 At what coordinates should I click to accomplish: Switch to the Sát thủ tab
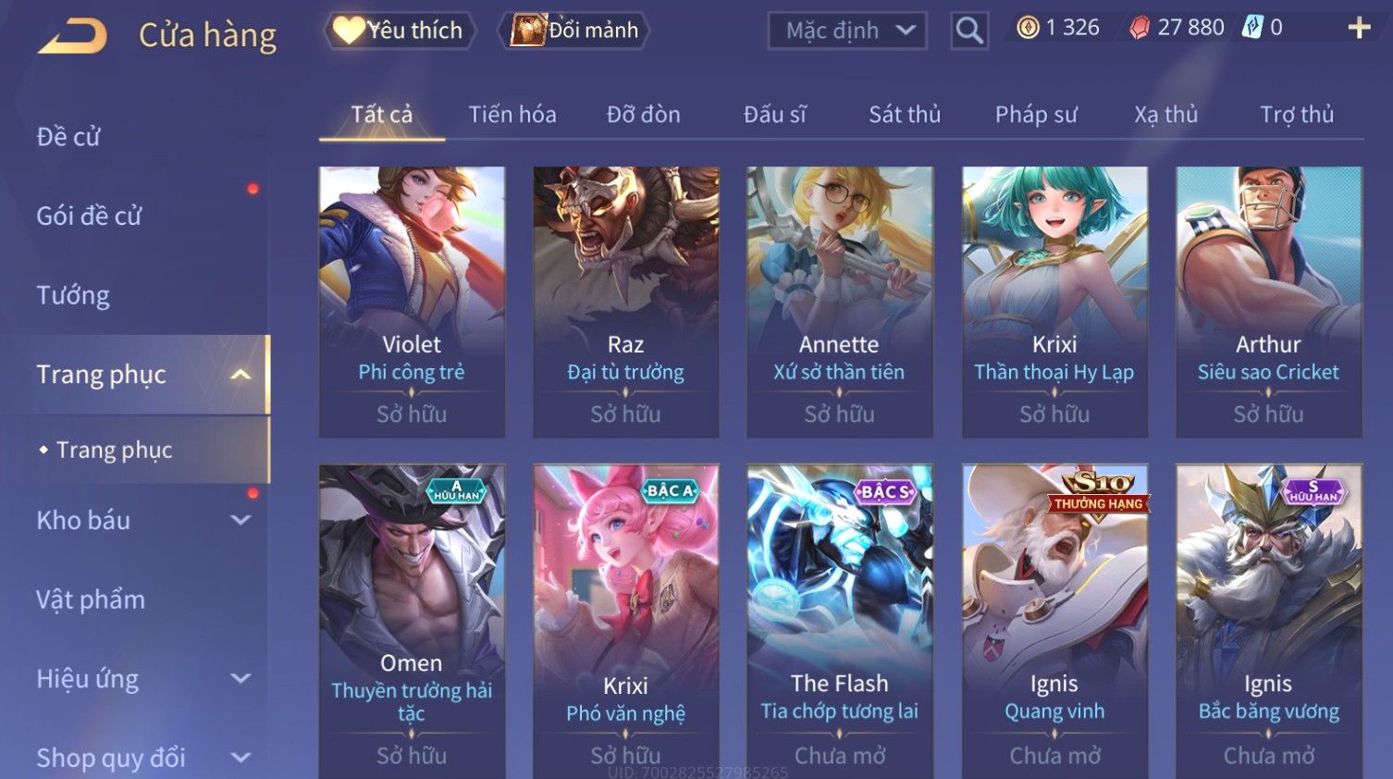904,114
